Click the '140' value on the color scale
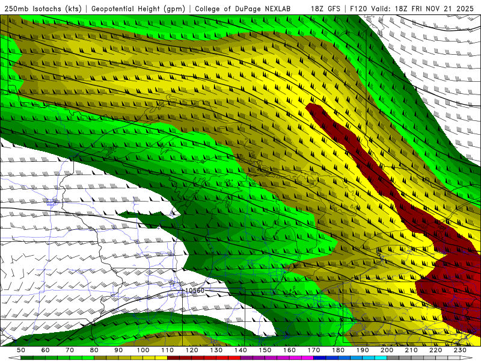This screenshot has width=481, height=361. [240, 350]
